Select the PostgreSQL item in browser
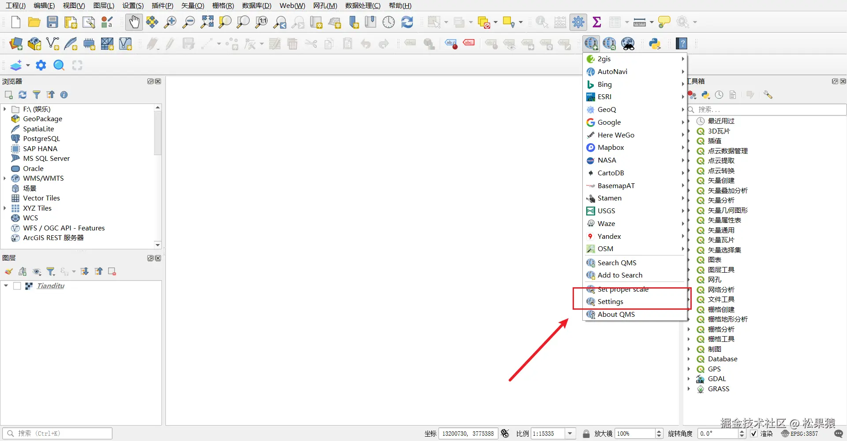847x441 pixels. 41,139
